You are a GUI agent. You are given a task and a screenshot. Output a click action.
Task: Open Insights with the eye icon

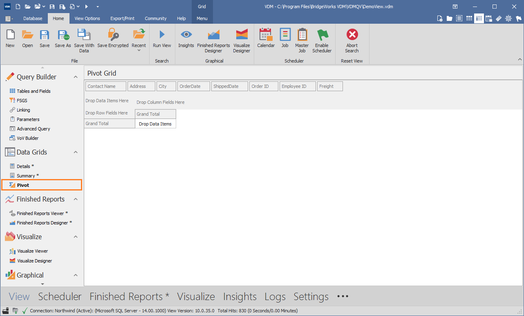coord(186,38)
